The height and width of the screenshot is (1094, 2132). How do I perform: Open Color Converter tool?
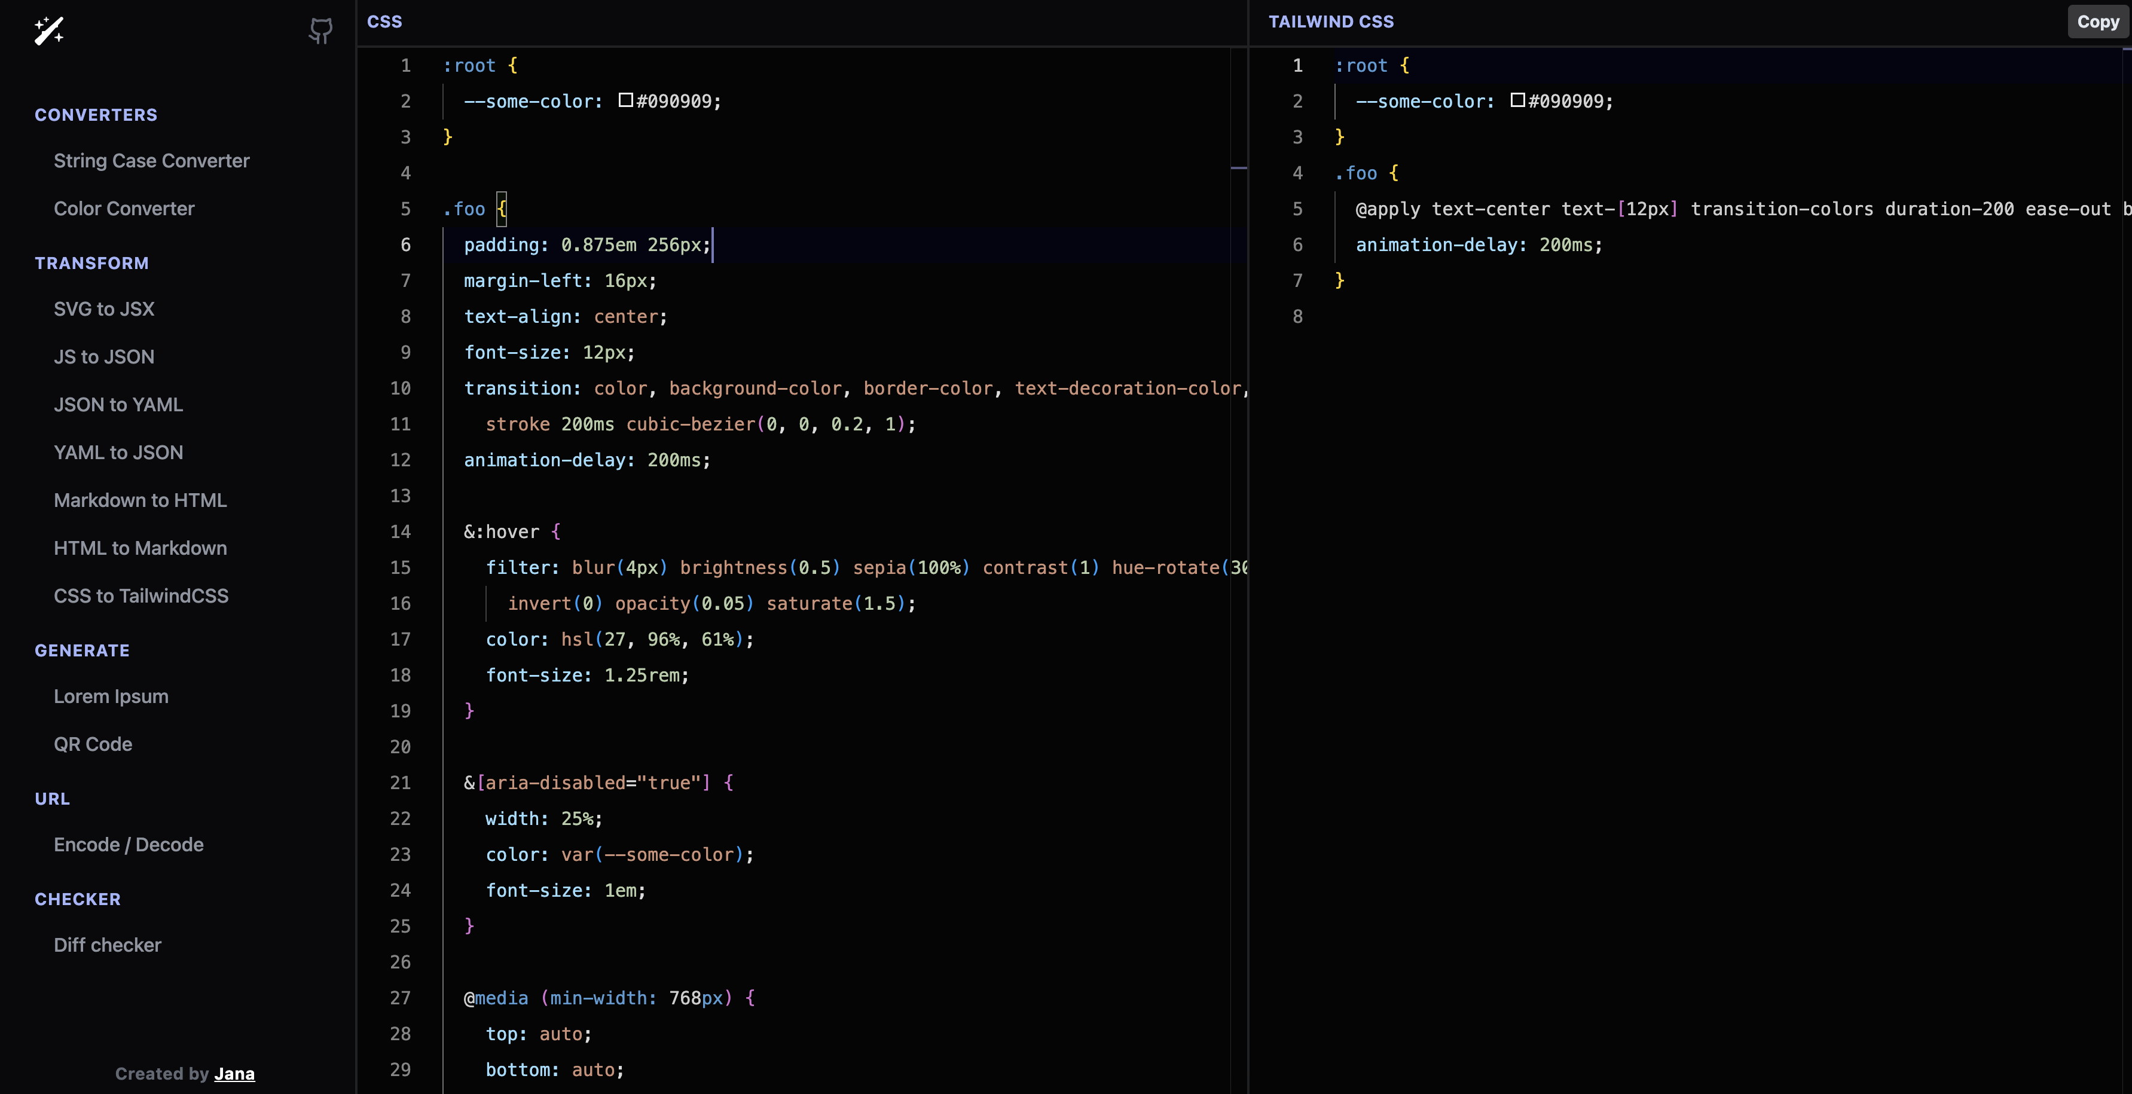(x=124, y=209)
